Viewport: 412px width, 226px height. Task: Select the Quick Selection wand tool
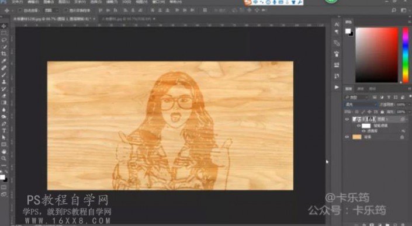(4, 47)
